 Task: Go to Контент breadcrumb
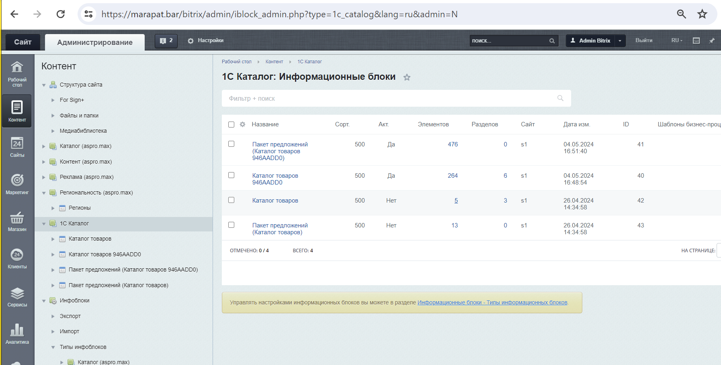(274, 62)
